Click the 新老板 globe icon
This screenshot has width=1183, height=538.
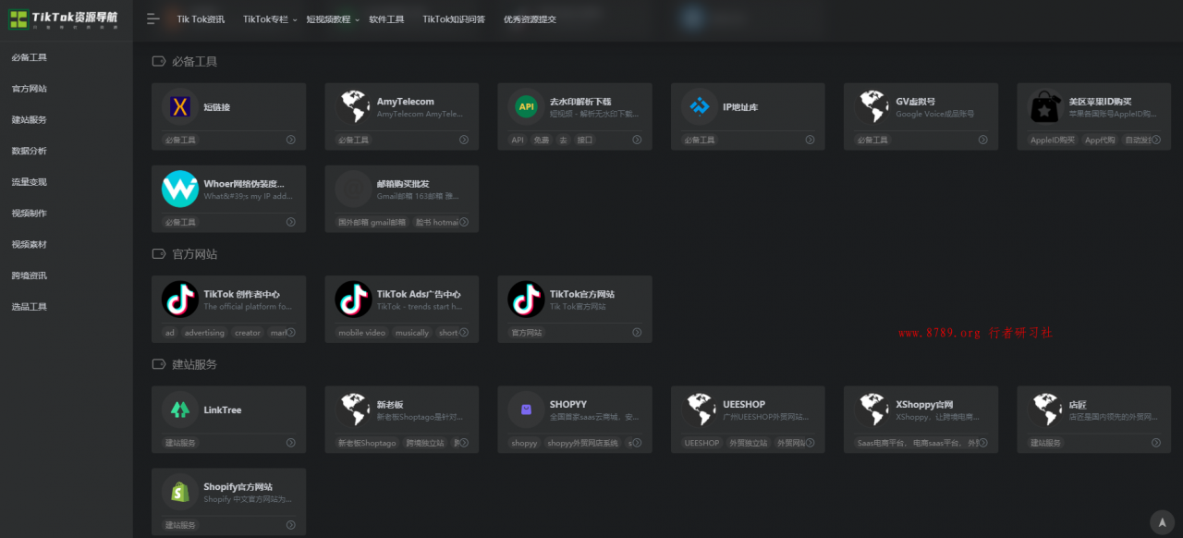coord(353,410)
